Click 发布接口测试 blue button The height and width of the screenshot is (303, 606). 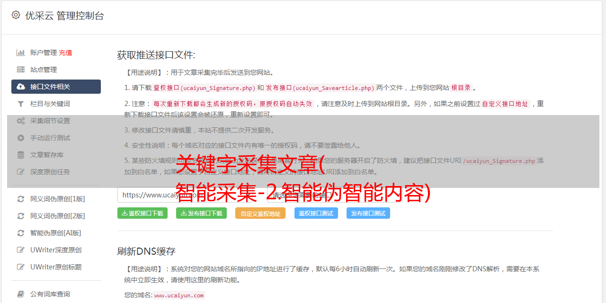368,213
